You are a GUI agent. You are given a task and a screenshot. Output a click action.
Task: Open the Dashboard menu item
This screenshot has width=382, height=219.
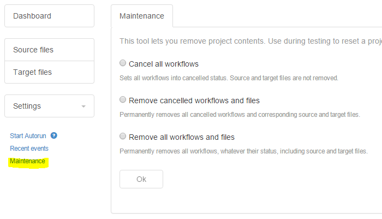tap(49, 16)
